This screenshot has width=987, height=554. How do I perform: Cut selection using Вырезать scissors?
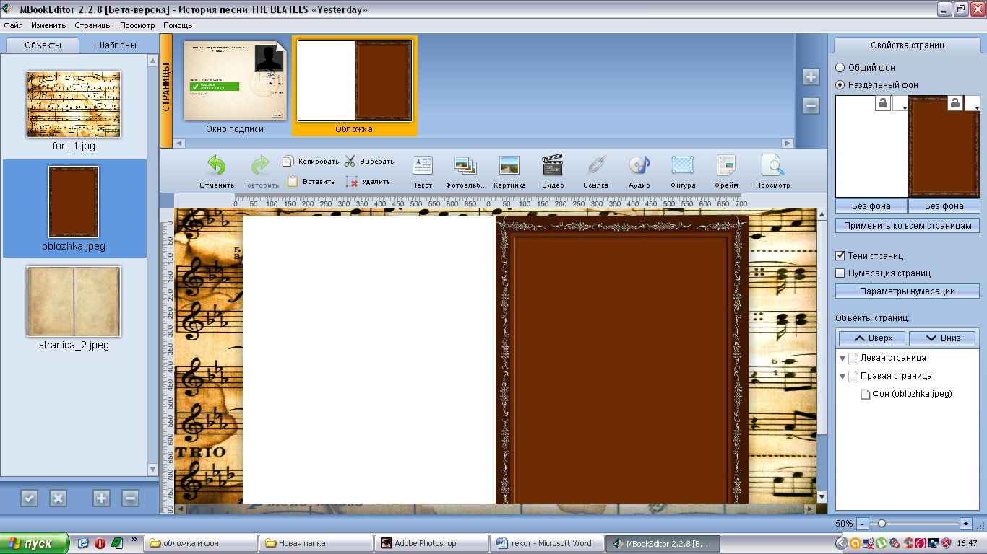350,161
